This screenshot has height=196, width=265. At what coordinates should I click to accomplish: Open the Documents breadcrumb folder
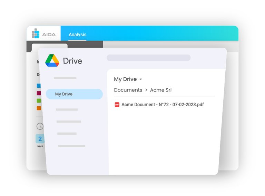128,90
